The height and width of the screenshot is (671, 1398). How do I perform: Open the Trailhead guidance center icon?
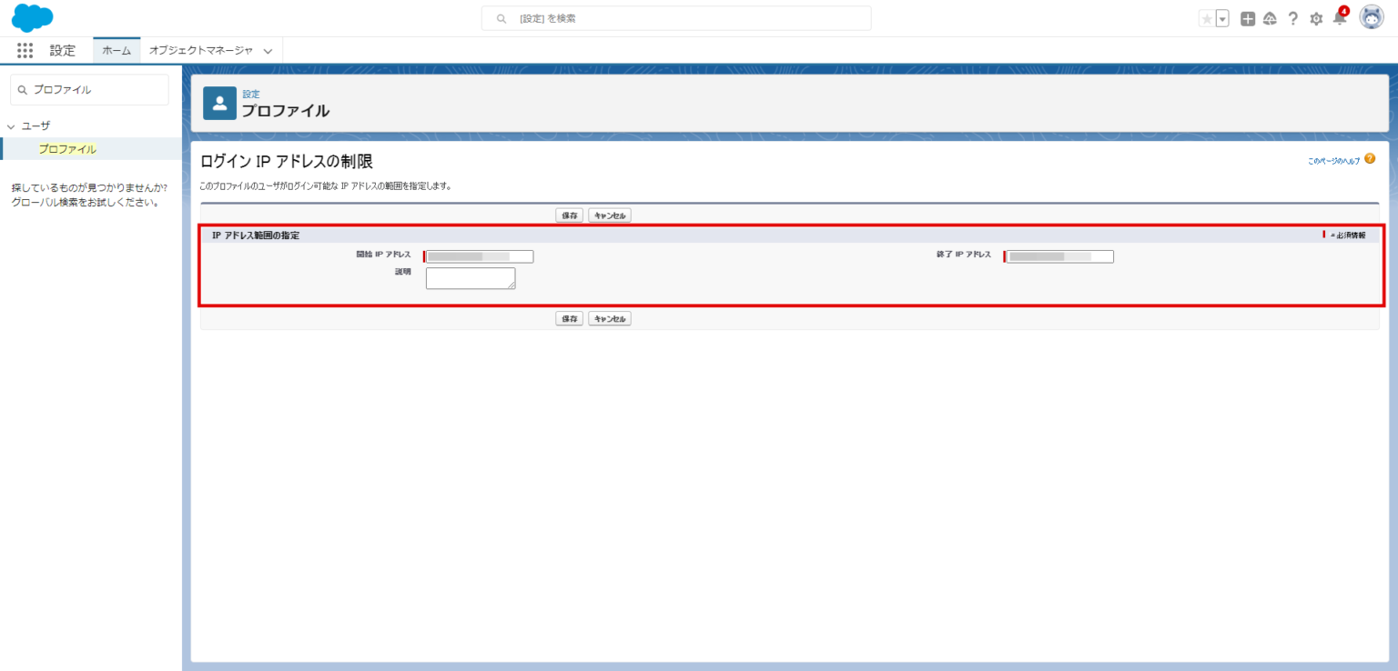1271,17
